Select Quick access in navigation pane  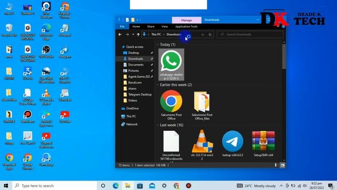[x=135, y=47]
